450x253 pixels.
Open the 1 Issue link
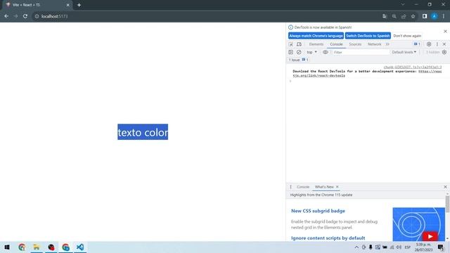click(x=298, y=60)
